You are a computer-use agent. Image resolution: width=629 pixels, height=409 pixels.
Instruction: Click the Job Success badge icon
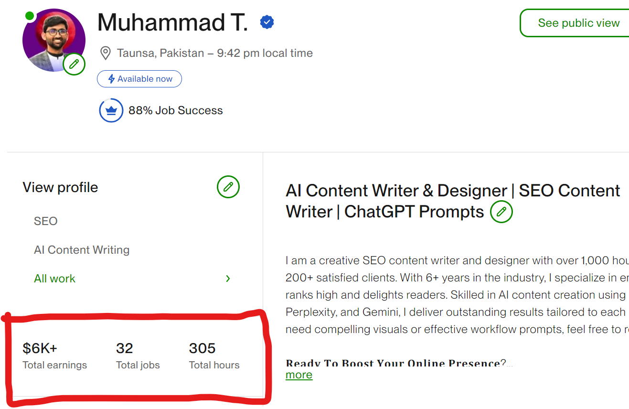coord(111,110)
